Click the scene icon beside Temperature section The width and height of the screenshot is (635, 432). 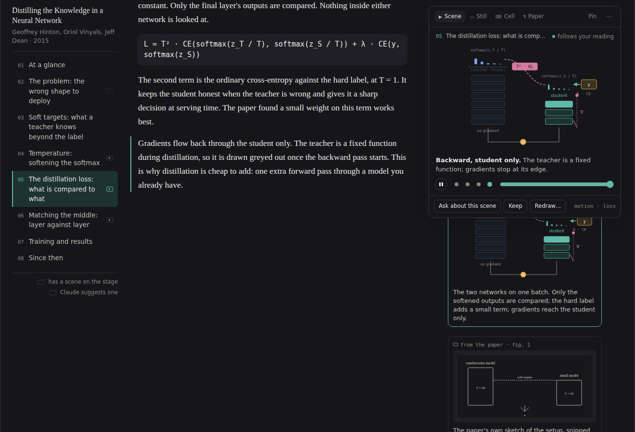(x=110, y=158)
